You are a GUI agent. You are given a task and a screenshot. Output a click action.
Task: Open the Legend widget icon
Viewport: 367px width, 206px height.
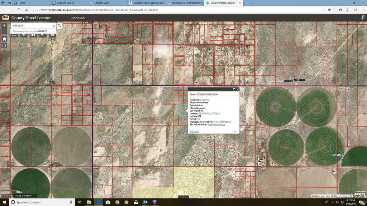tap(14, 35)
